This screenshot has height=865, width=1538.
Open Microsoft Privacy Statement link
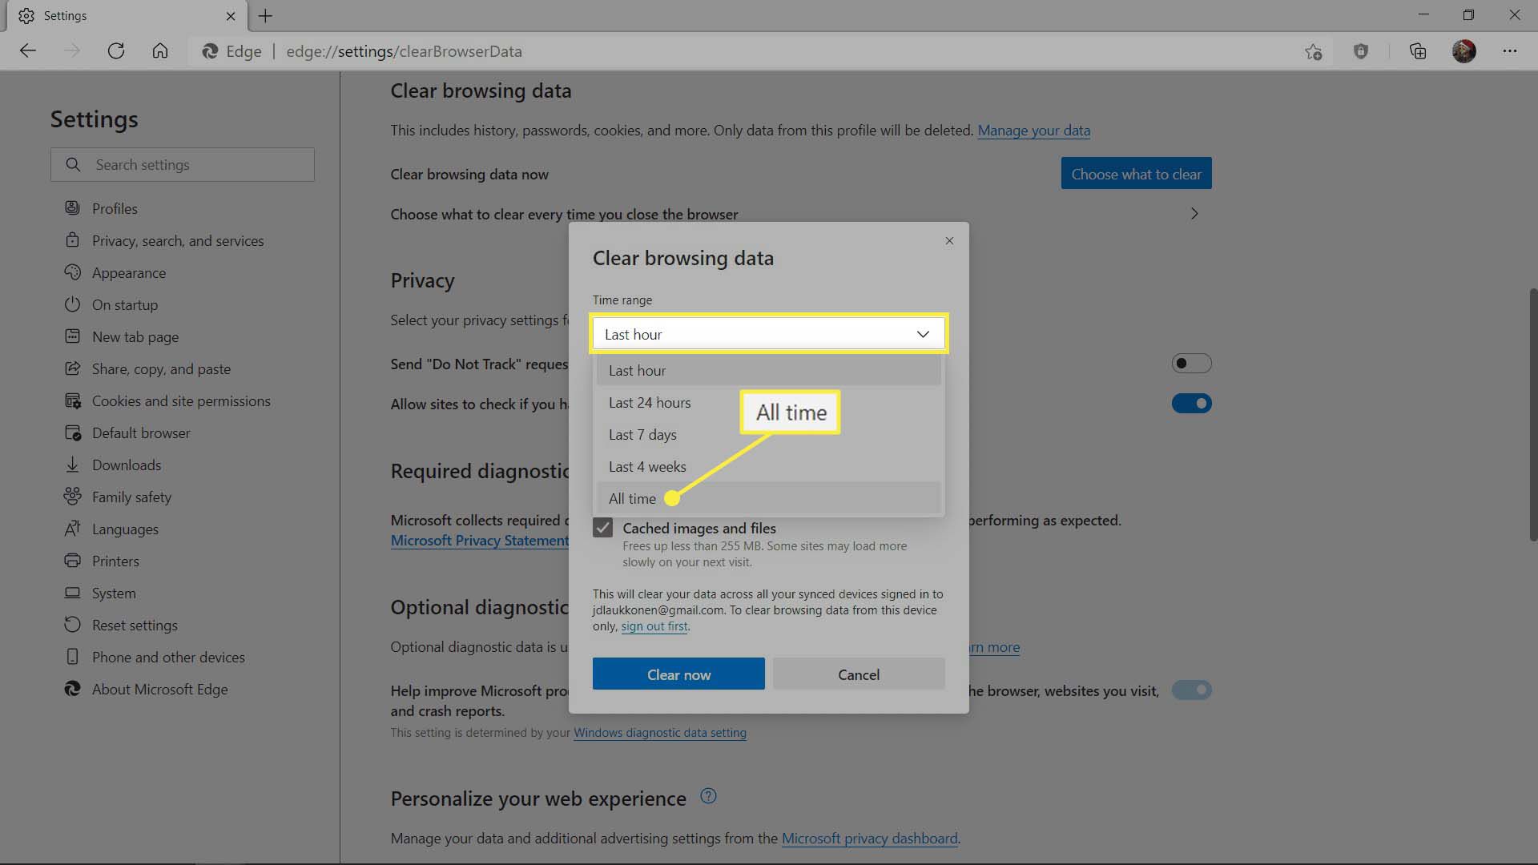480,541
